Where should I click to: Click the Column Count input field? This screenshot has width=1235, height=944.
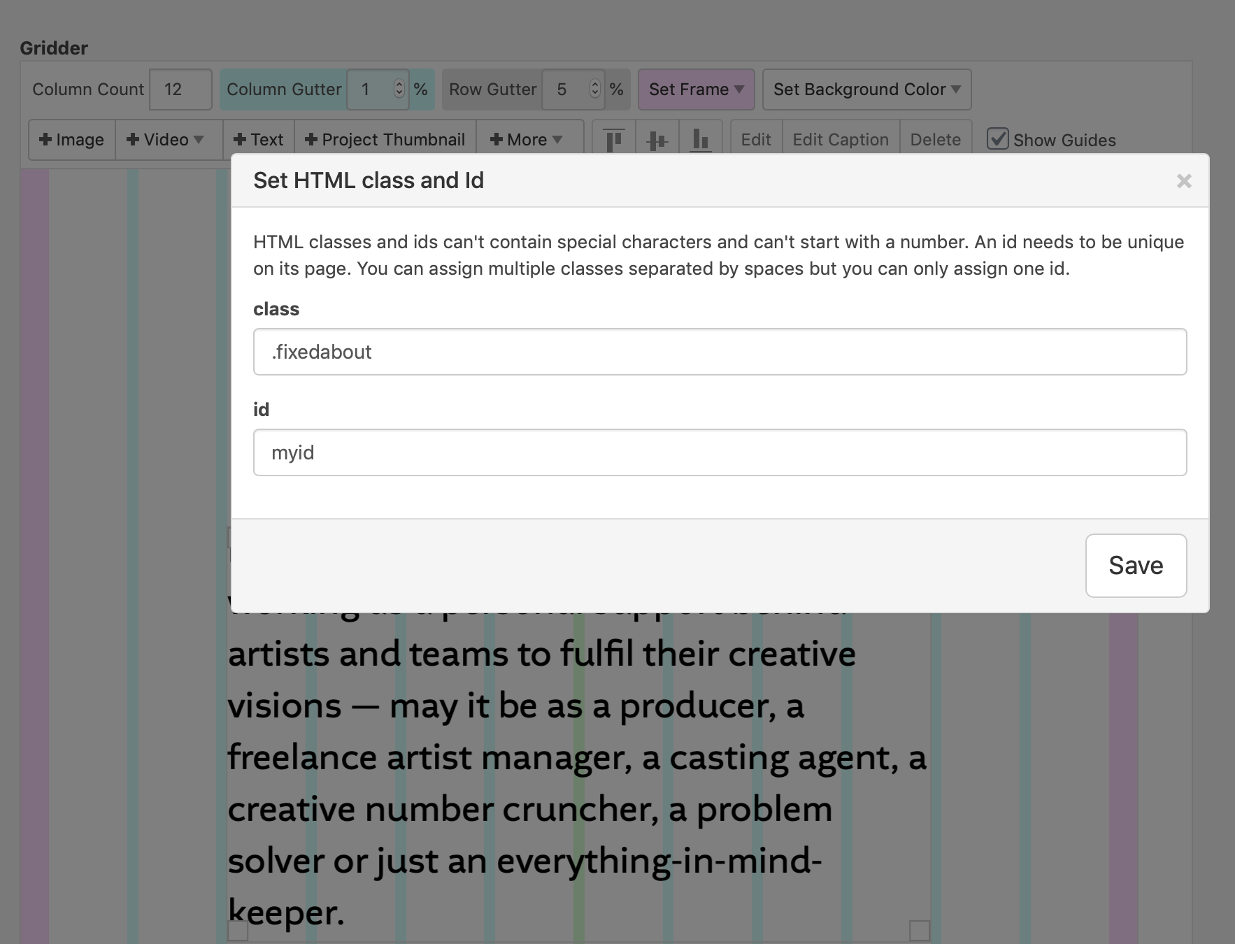pos(180,90)
